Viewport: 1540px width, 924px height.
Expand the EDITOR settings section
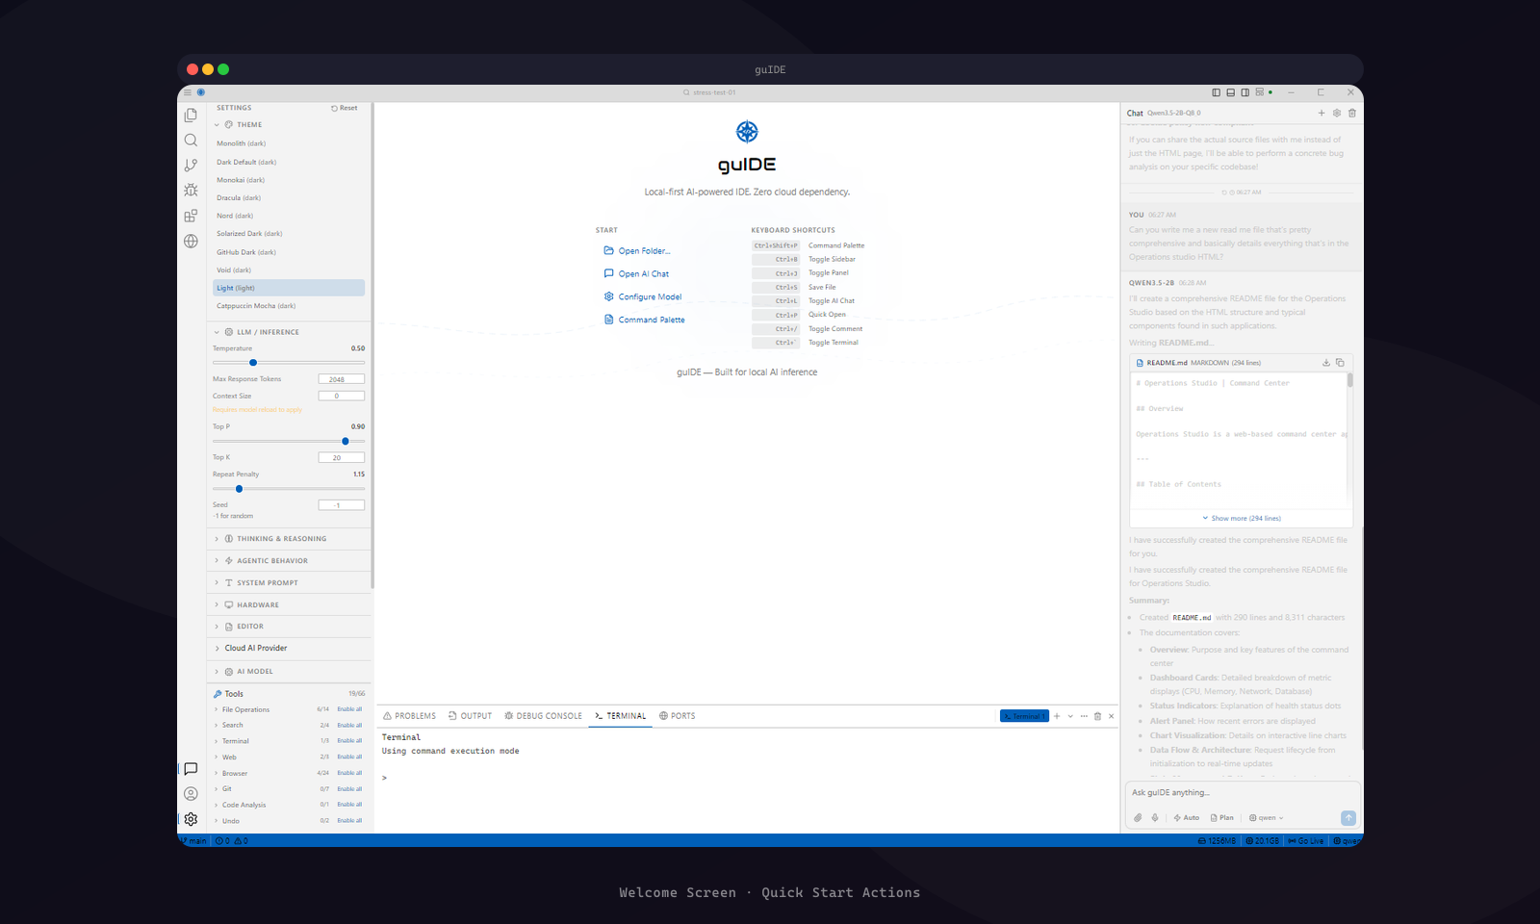point(289,627)
